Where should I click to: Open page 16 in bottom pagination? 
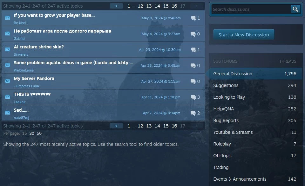coord(174,126)
